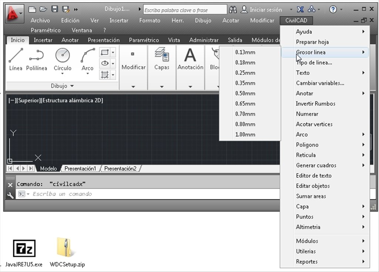The image size is (379, 272).
Task: Expand quick access toolbar overflow arrows
Action: (76, 9)
